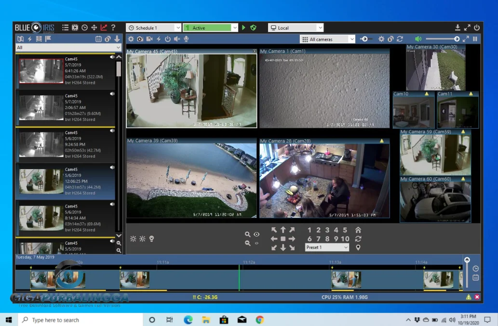The width and height of the screenshot is (498, 326).
Task: Click the video record camcorder icon
Action: pos(149,39)
